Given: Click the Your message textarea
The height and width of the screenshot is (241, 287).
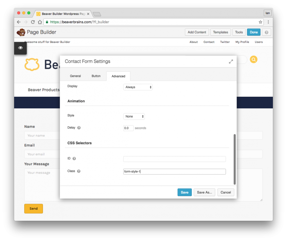Looking at the screenshot, I should [43, 185].
